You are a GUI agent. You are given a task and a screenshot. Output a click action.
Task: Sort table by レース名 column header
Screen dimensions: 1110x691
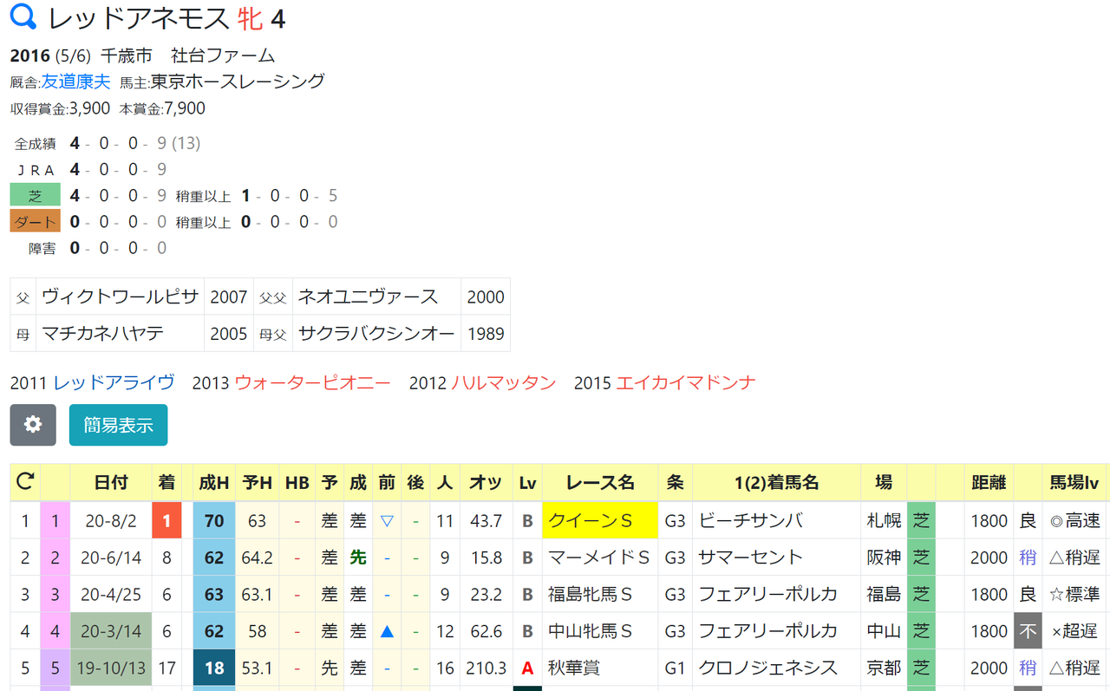point(600,482)
